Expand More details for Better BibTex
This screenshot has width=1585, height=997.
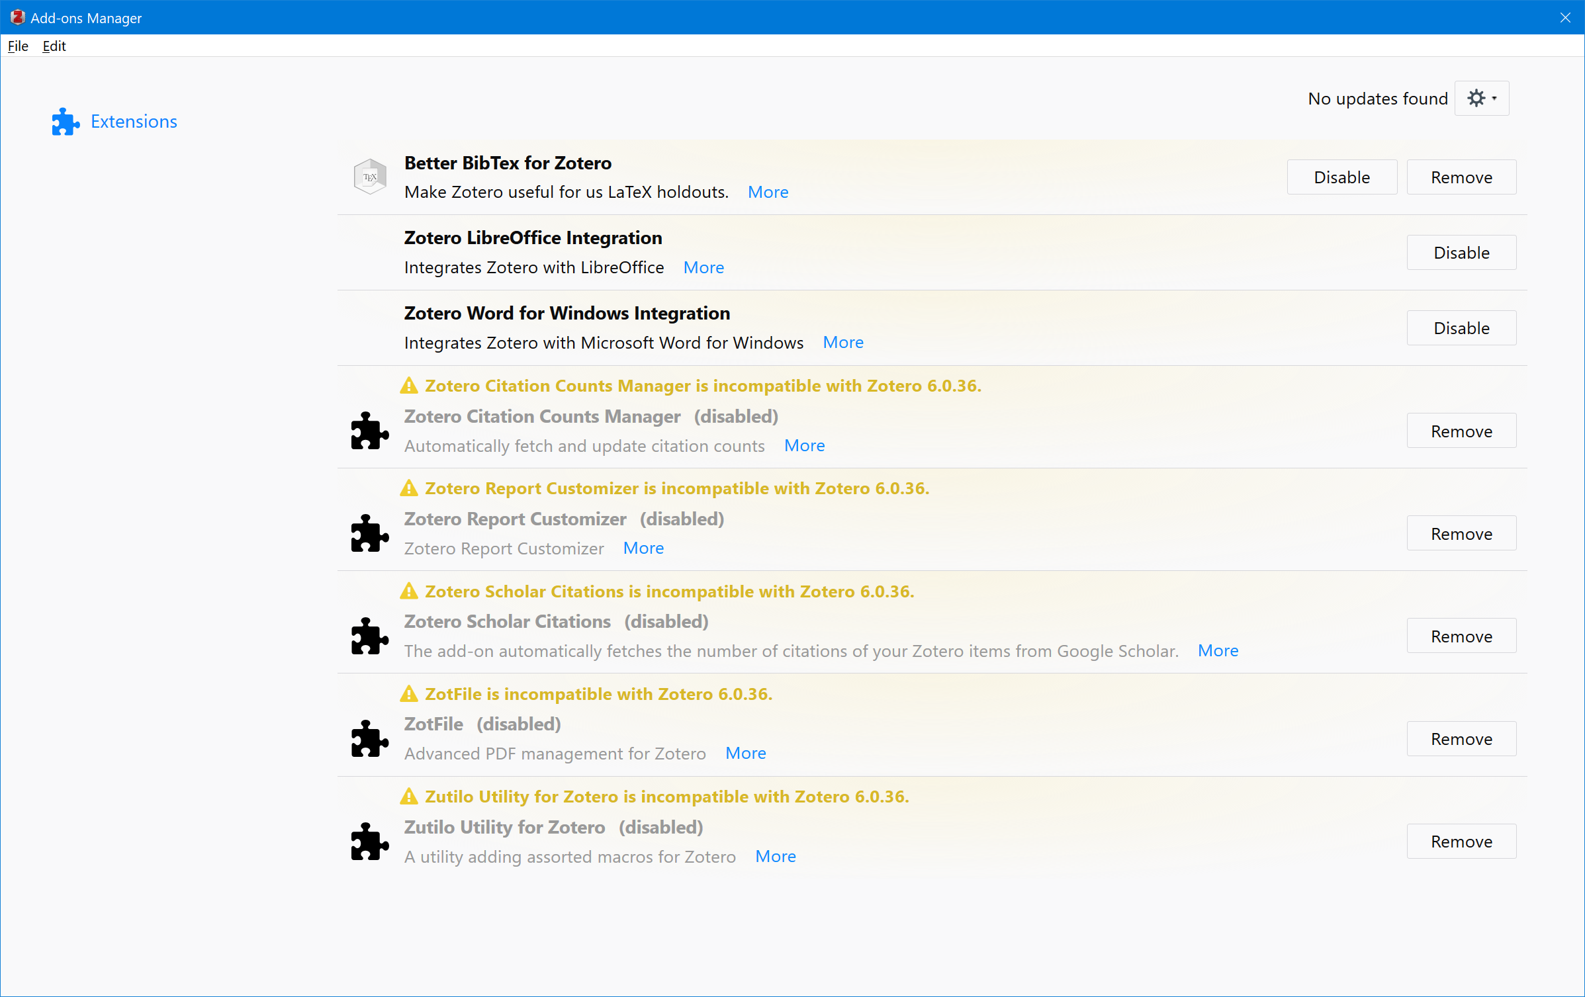(x=768, y=192)
